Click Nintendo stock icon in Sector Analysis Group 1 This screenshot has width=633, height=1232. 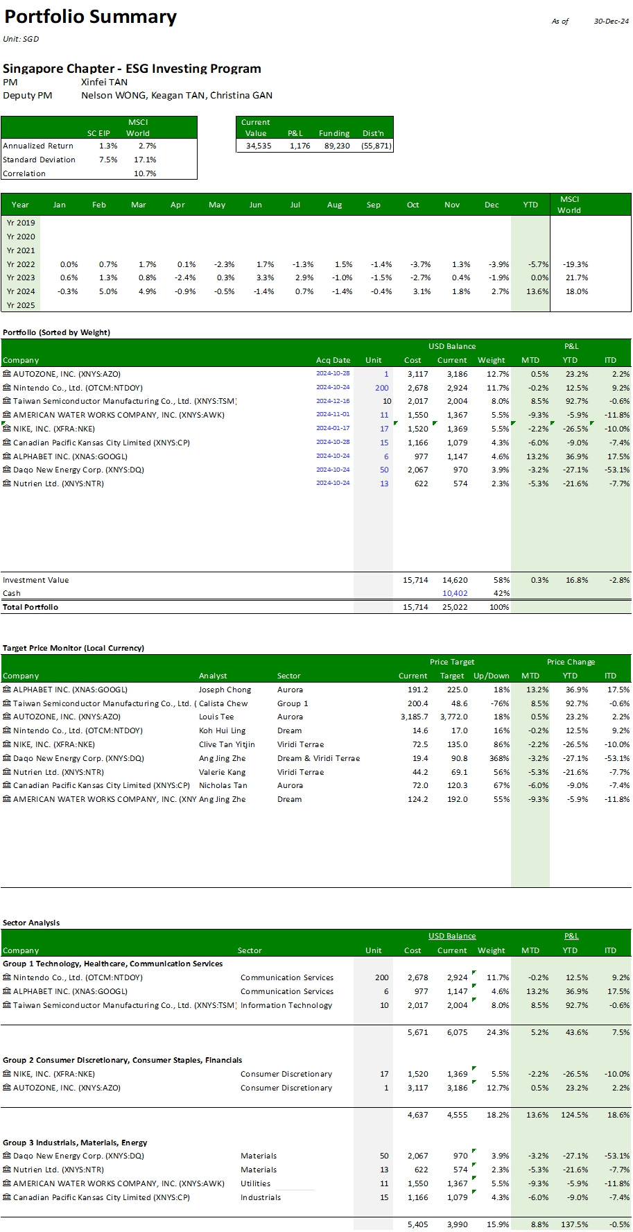(7, 977)
